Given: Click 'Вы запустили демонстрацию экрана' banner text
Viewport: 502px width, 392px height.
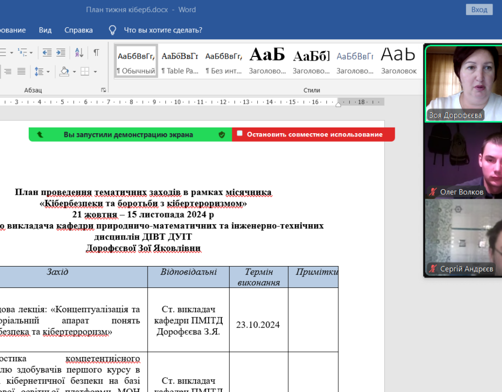Looking at the screenshot, I should 128,134.
